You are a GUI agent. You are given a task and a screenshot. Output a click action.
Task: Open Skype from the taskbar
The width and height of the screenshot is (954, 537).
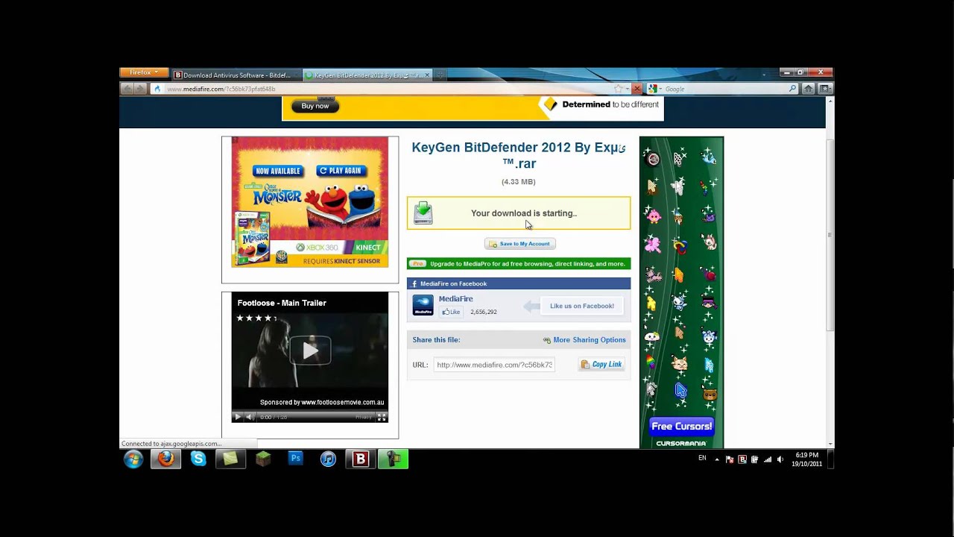click(x=198, y=459)
